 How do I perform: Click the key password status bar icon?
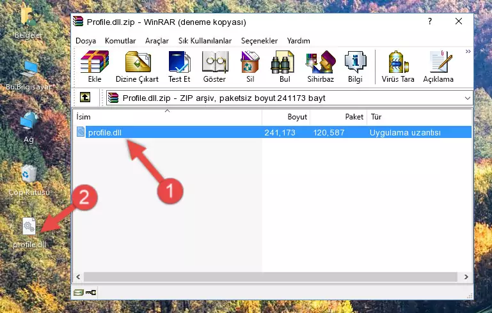[91, 293]
